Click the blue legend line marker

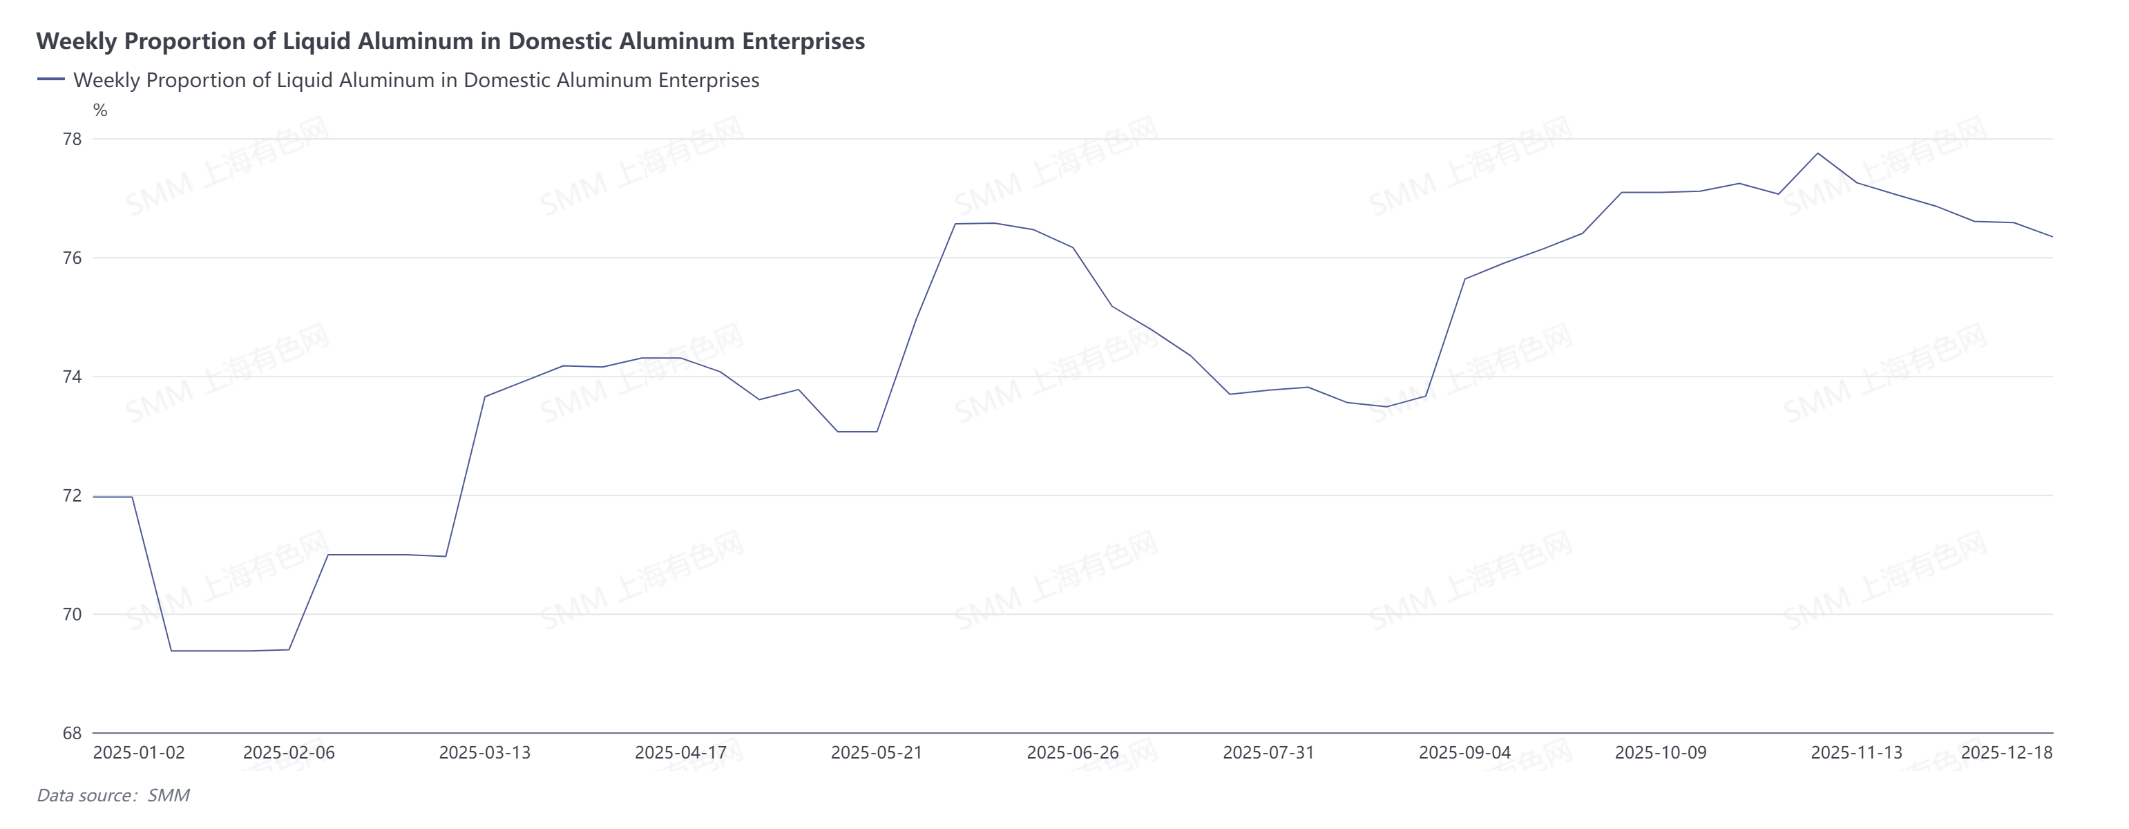(51, 79)
